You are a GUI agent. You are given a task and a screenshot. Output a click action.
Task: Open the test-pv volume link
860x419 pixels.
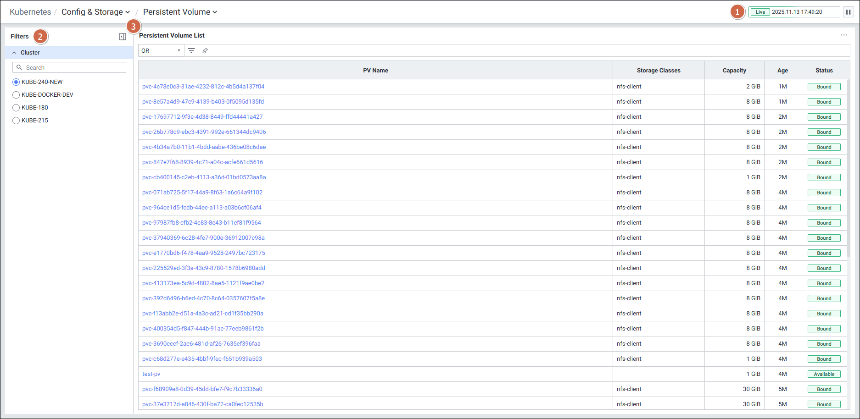(x=151, y=374)
